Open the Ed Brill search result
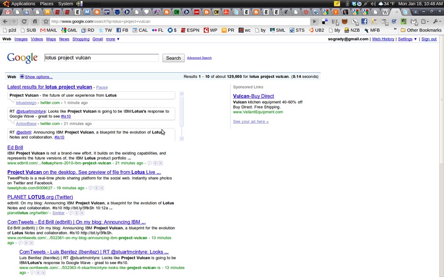Viewport: 444px width, 277px height. [x=15, y=148]
